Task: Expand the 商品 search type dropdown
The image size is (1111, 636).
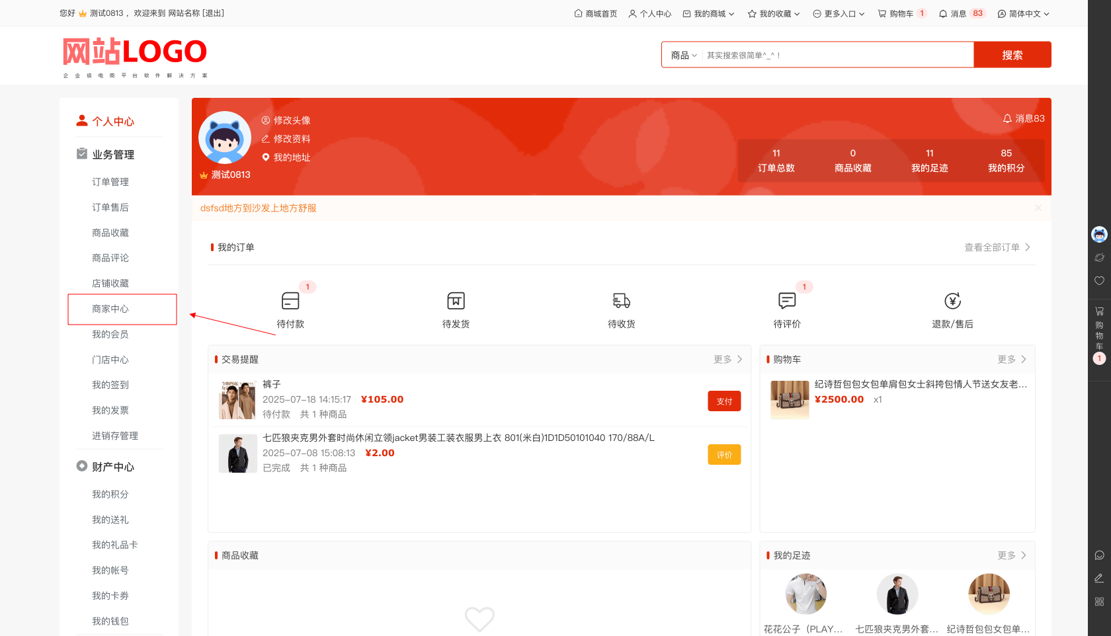Action: tap(684, 56)
